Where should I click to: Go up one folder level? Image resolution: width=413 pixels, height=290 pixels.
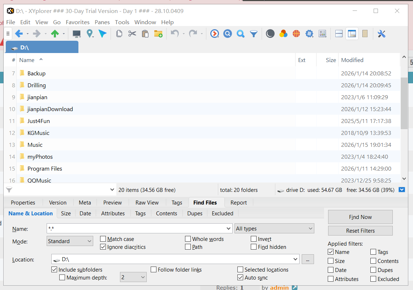(x=55, y=34)
